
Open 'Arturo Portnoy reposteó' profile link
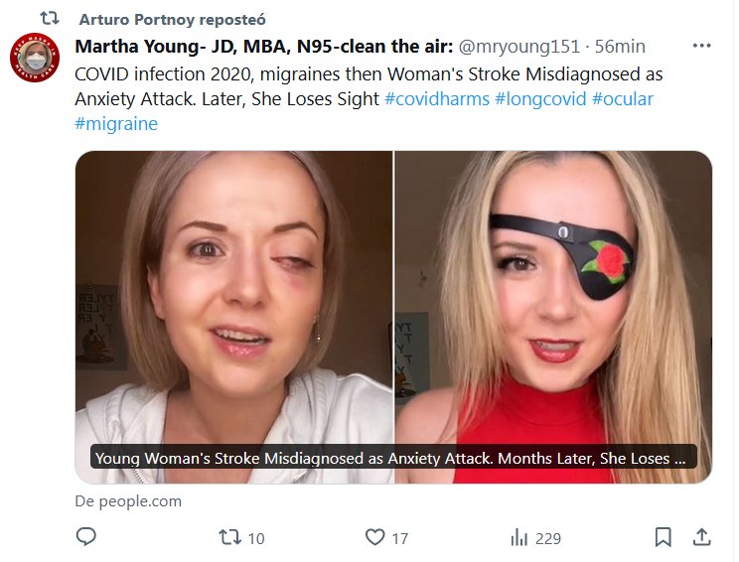pyautogui.click(x=172, y=19)
